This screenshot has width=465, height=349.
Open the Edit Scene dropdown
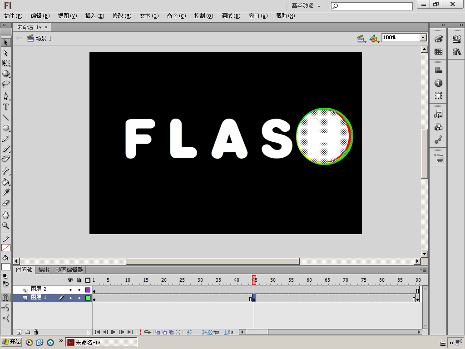point(361,38)
